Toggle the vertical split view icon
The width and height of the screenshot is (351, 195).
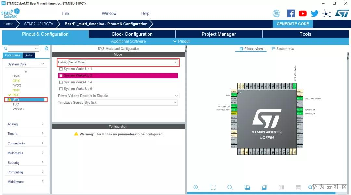pos(281,187)
